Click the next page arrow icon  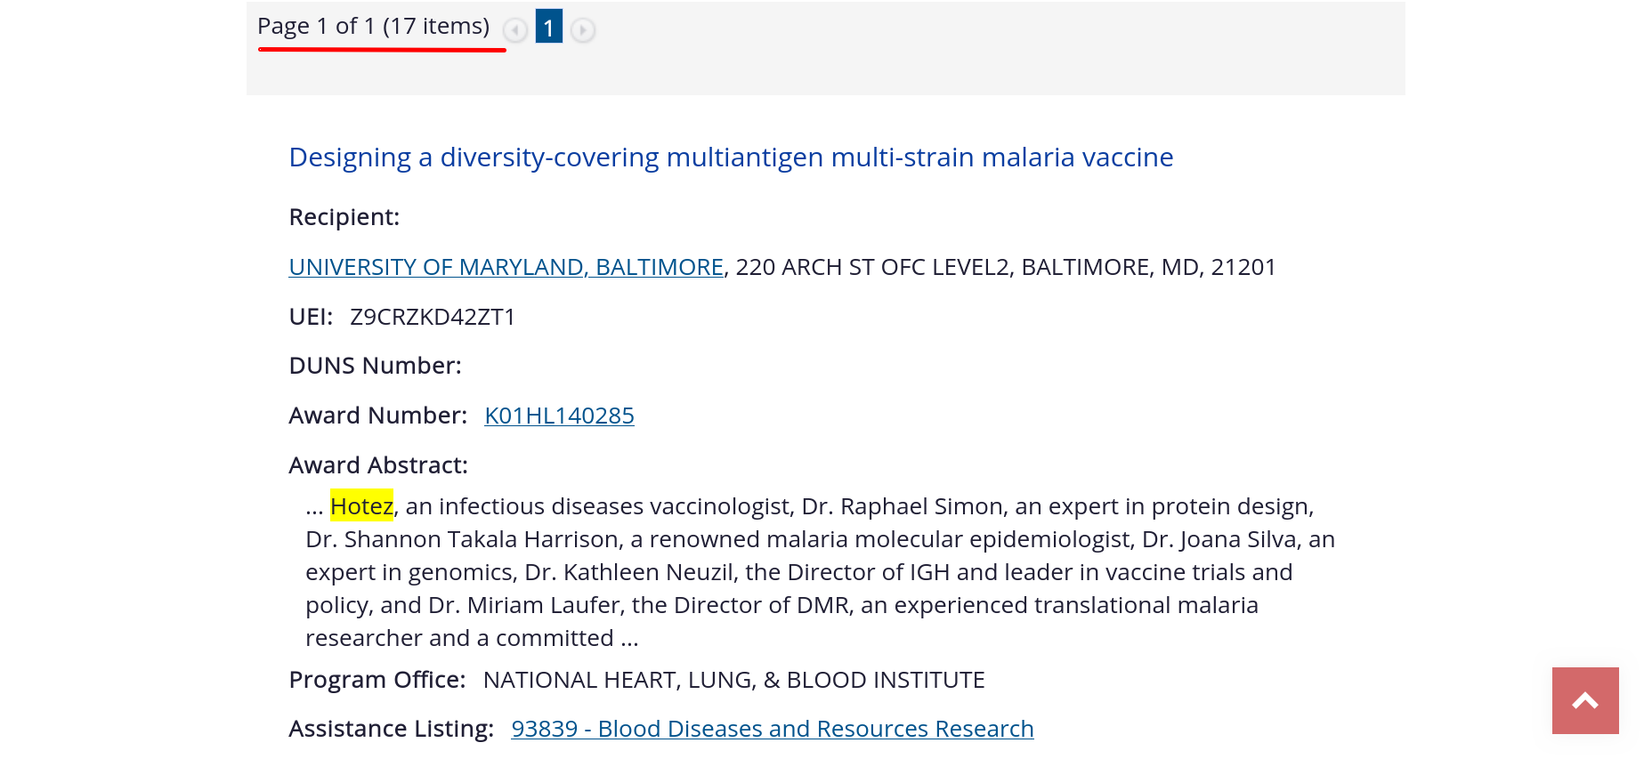pos(583,30)
